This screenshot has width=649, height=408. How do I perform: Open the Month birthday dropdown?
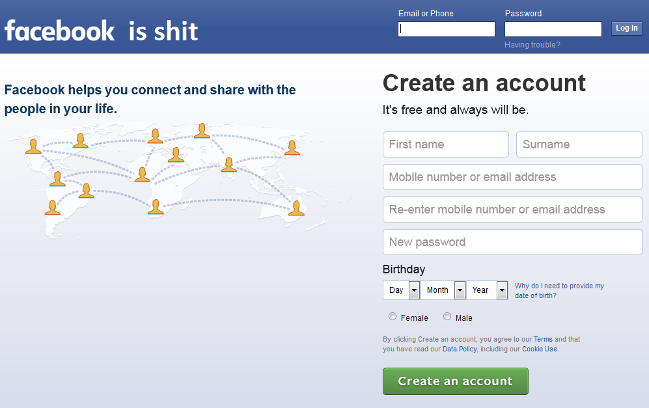click(x=443, y=290)
